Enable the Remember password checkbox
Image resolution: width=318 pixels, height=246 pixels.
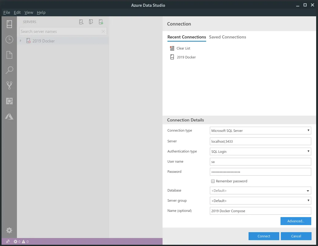point(213,181)
